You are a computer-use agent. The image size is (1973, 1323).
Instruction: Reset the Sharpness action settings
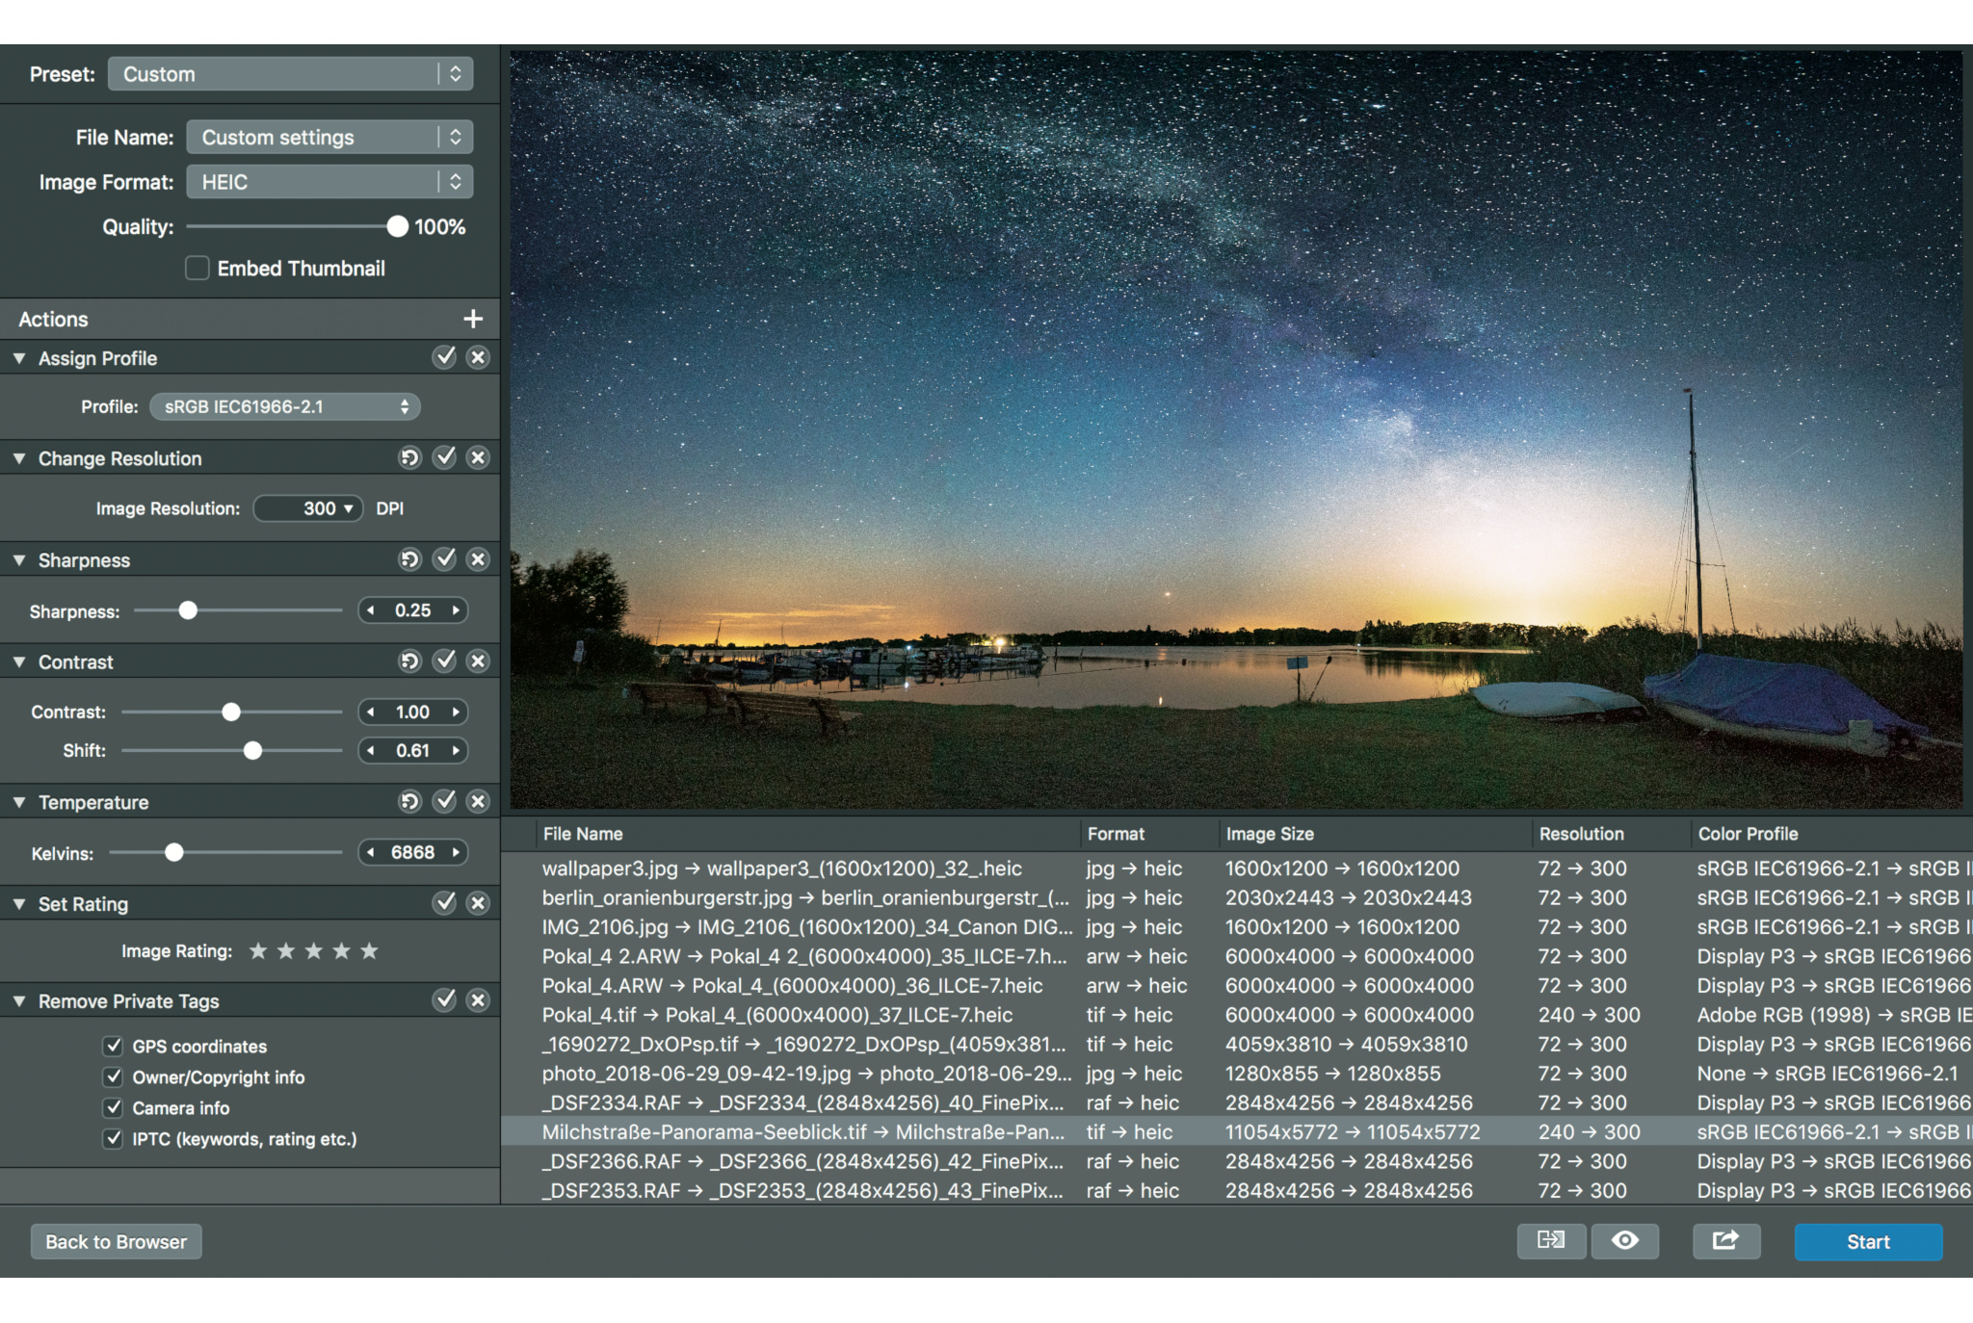(409, 559)
